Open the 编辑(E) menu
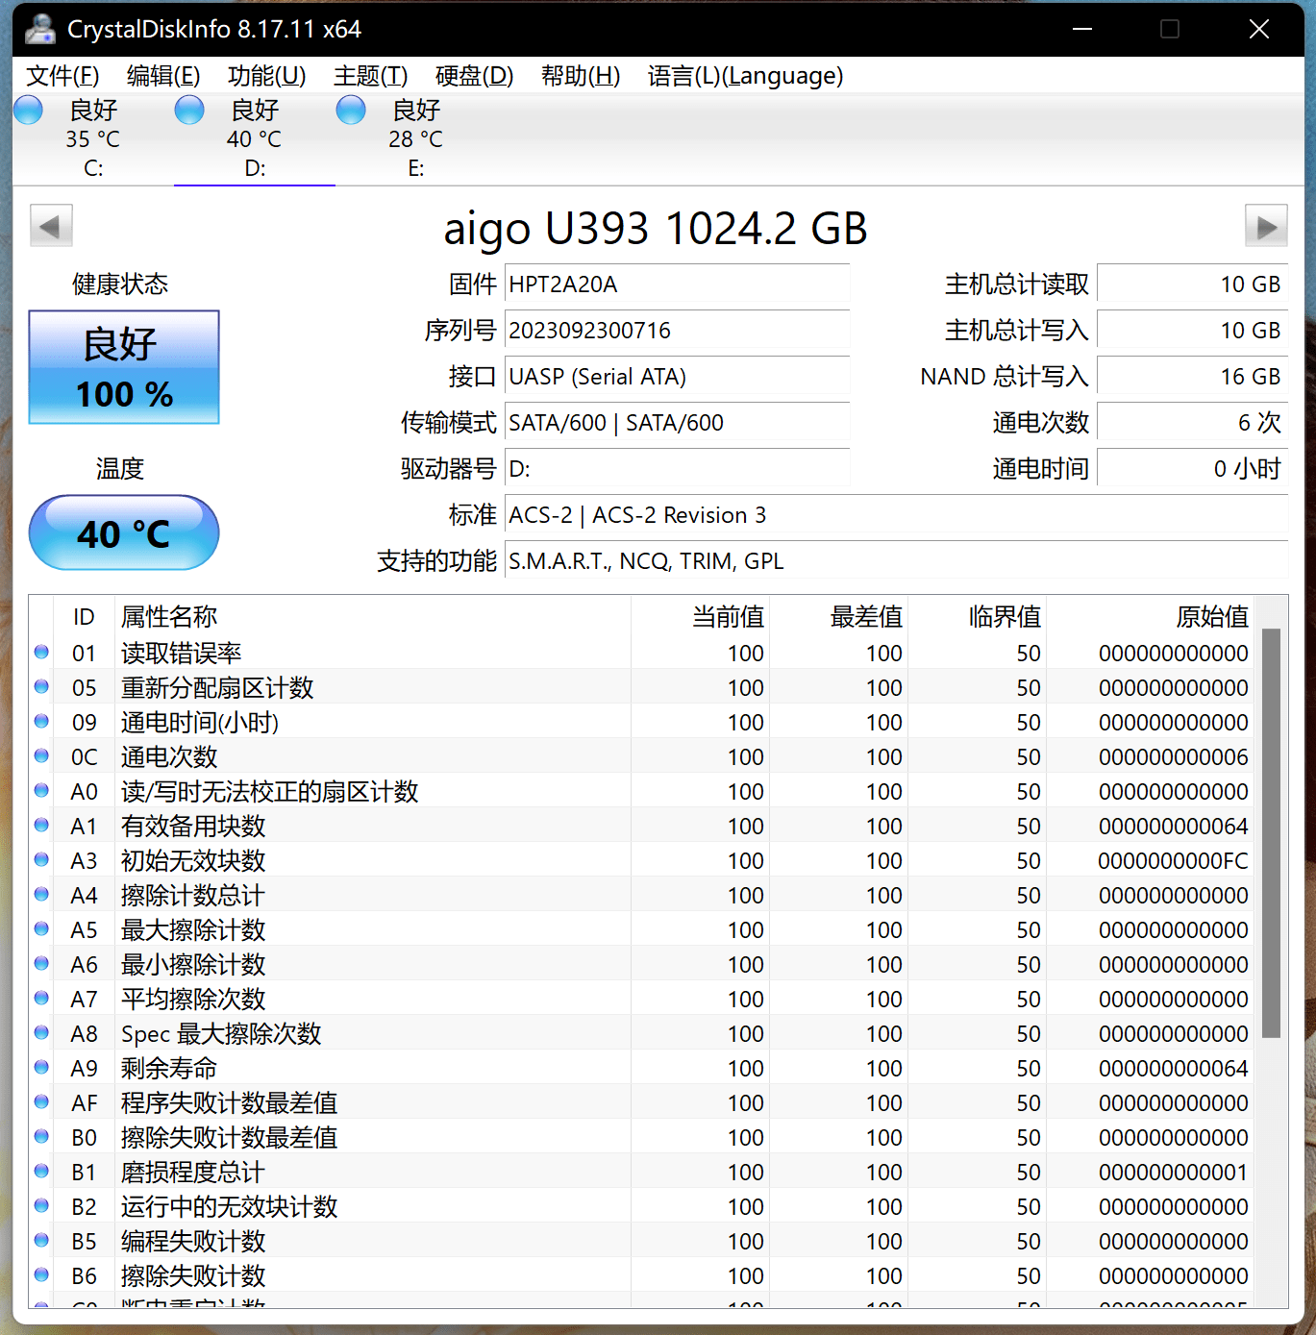Viewport: 1316px width, 1335px height. (x=163, y=76)
